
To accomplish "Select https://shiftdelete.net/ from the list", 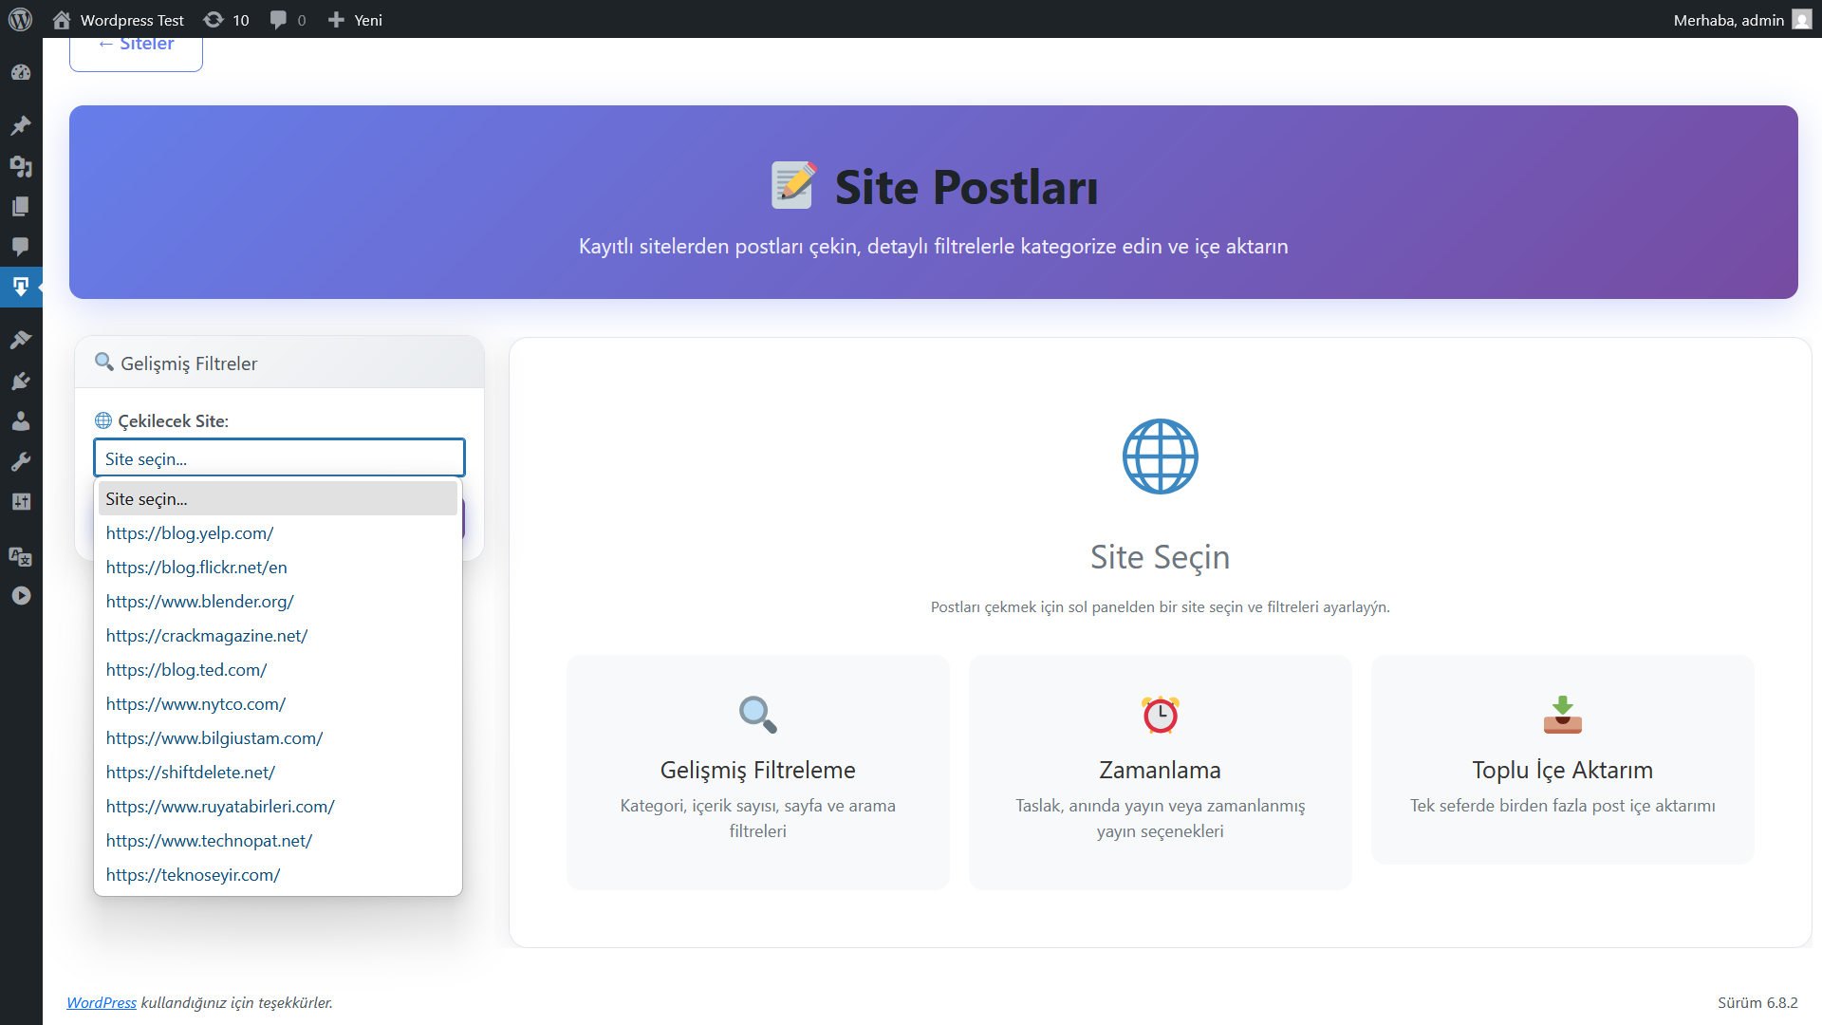I will pyautogui.click(x=278, y=772).
